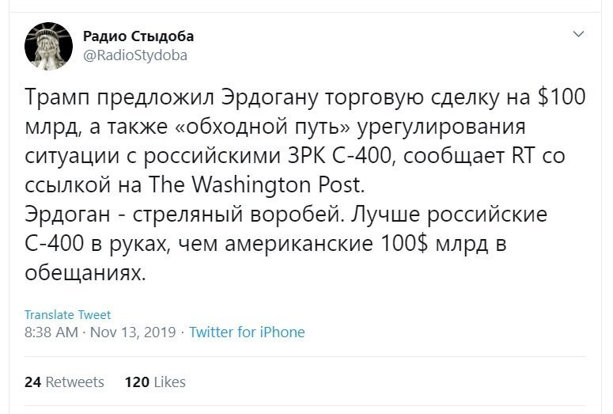Click the Twitter for iPhone source link
The width and height of the screenshot is (613, 414).
point(247,332)
